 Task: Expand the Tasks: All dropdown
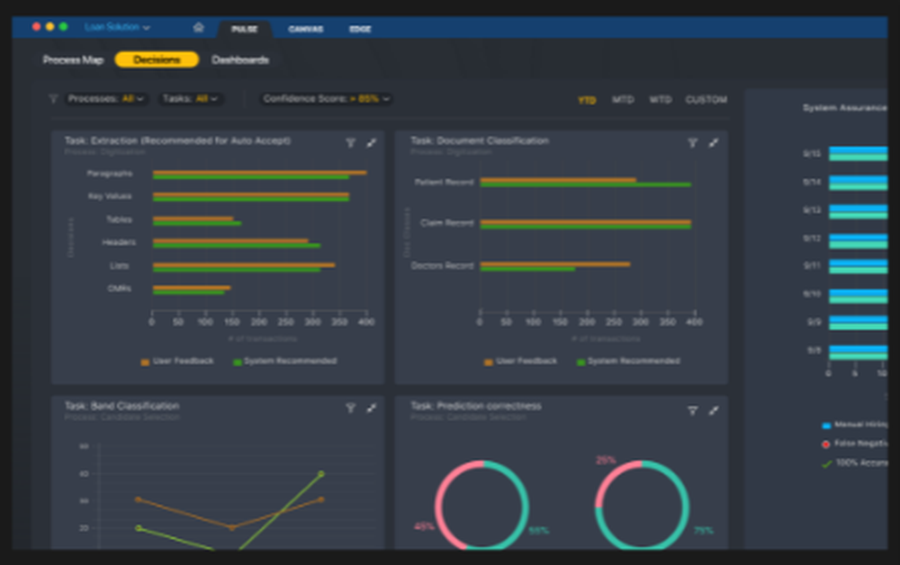(191, 99)
